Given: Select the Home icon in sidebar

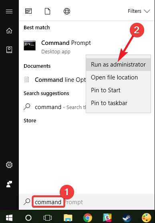Looking at the screenshot, I should [9, 30].
